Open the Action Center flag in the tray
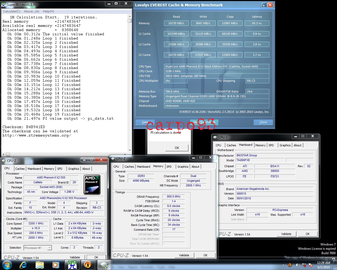Image resolution: width=337 pixels, height=270 pixels. click(310, 265)
